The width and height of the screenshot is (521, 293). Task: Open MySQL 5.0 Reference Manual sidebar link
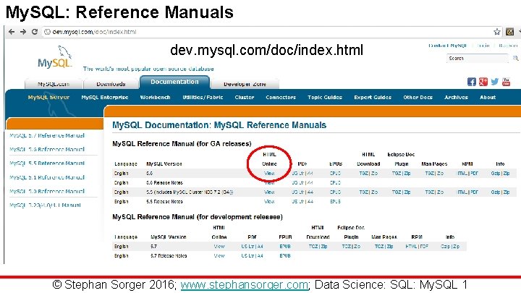47,191
